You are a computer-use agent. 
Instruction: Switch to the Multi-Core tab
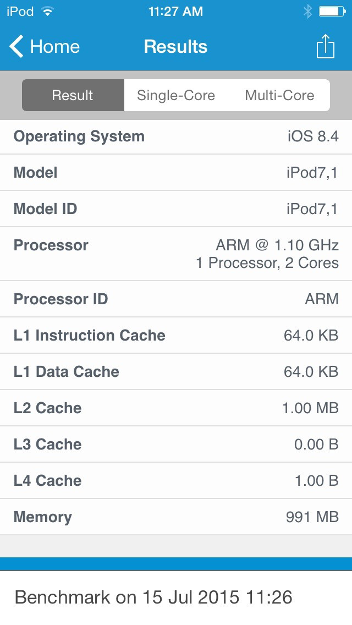[279, 95]
